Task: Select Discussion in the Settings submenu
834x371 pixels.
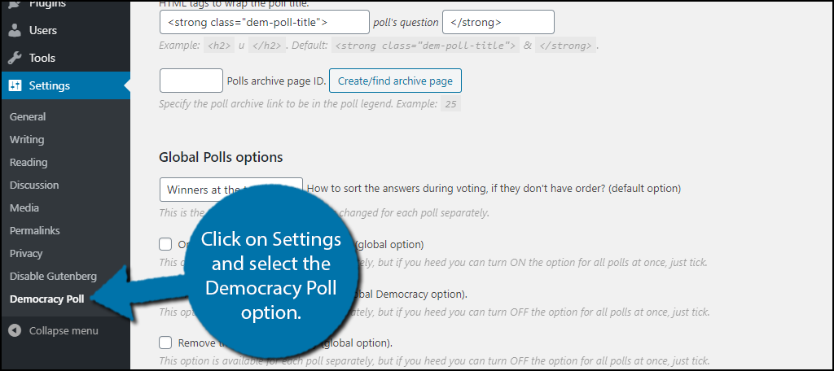Action: tap(34, 185)
